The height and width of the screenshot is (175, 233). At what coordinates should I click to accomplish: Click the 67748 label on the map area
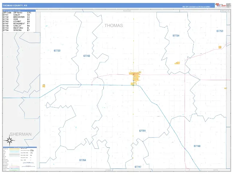tap(197, 146)
